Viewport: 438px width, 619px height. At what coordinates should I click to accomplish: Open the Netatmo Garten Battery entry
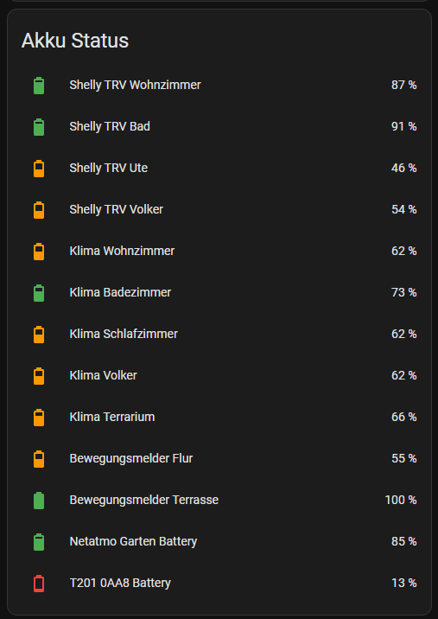coord(219,541)
